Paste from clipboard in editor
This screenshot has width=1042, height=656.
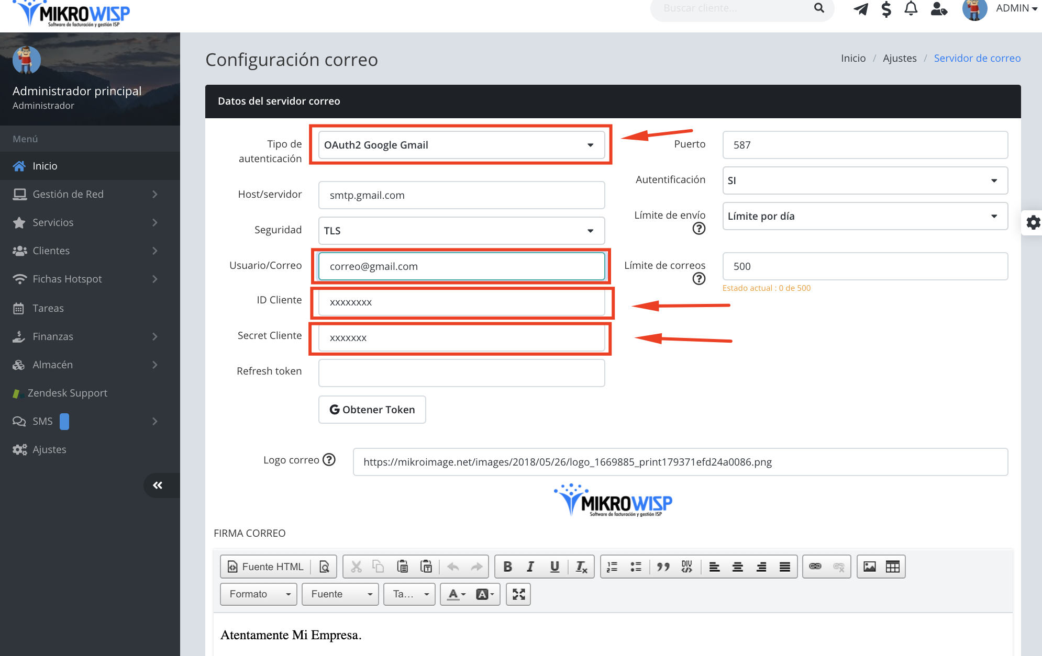(x=402, y=567)
